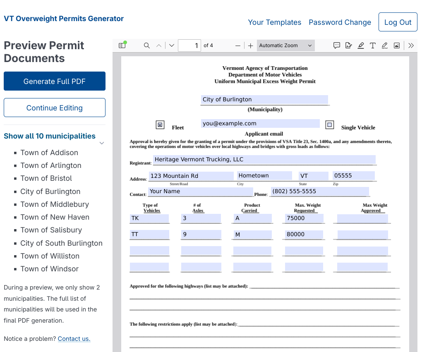Screen dimensions: 422x352
Task: Toggle the Fleet checkbox
Action: 160,125
